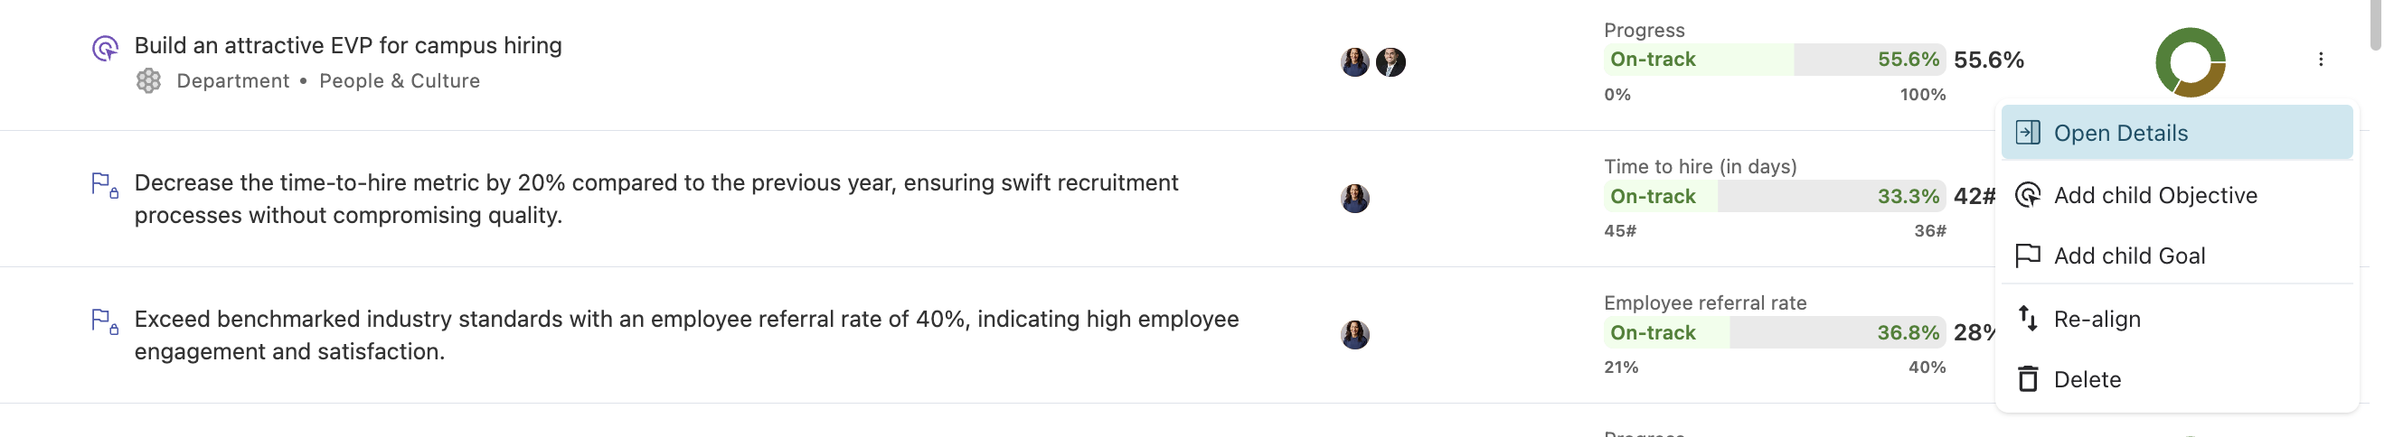2394x437 pixels.
Task: Click the trash icon next to Delete
Action: (x=2028, y=378)
